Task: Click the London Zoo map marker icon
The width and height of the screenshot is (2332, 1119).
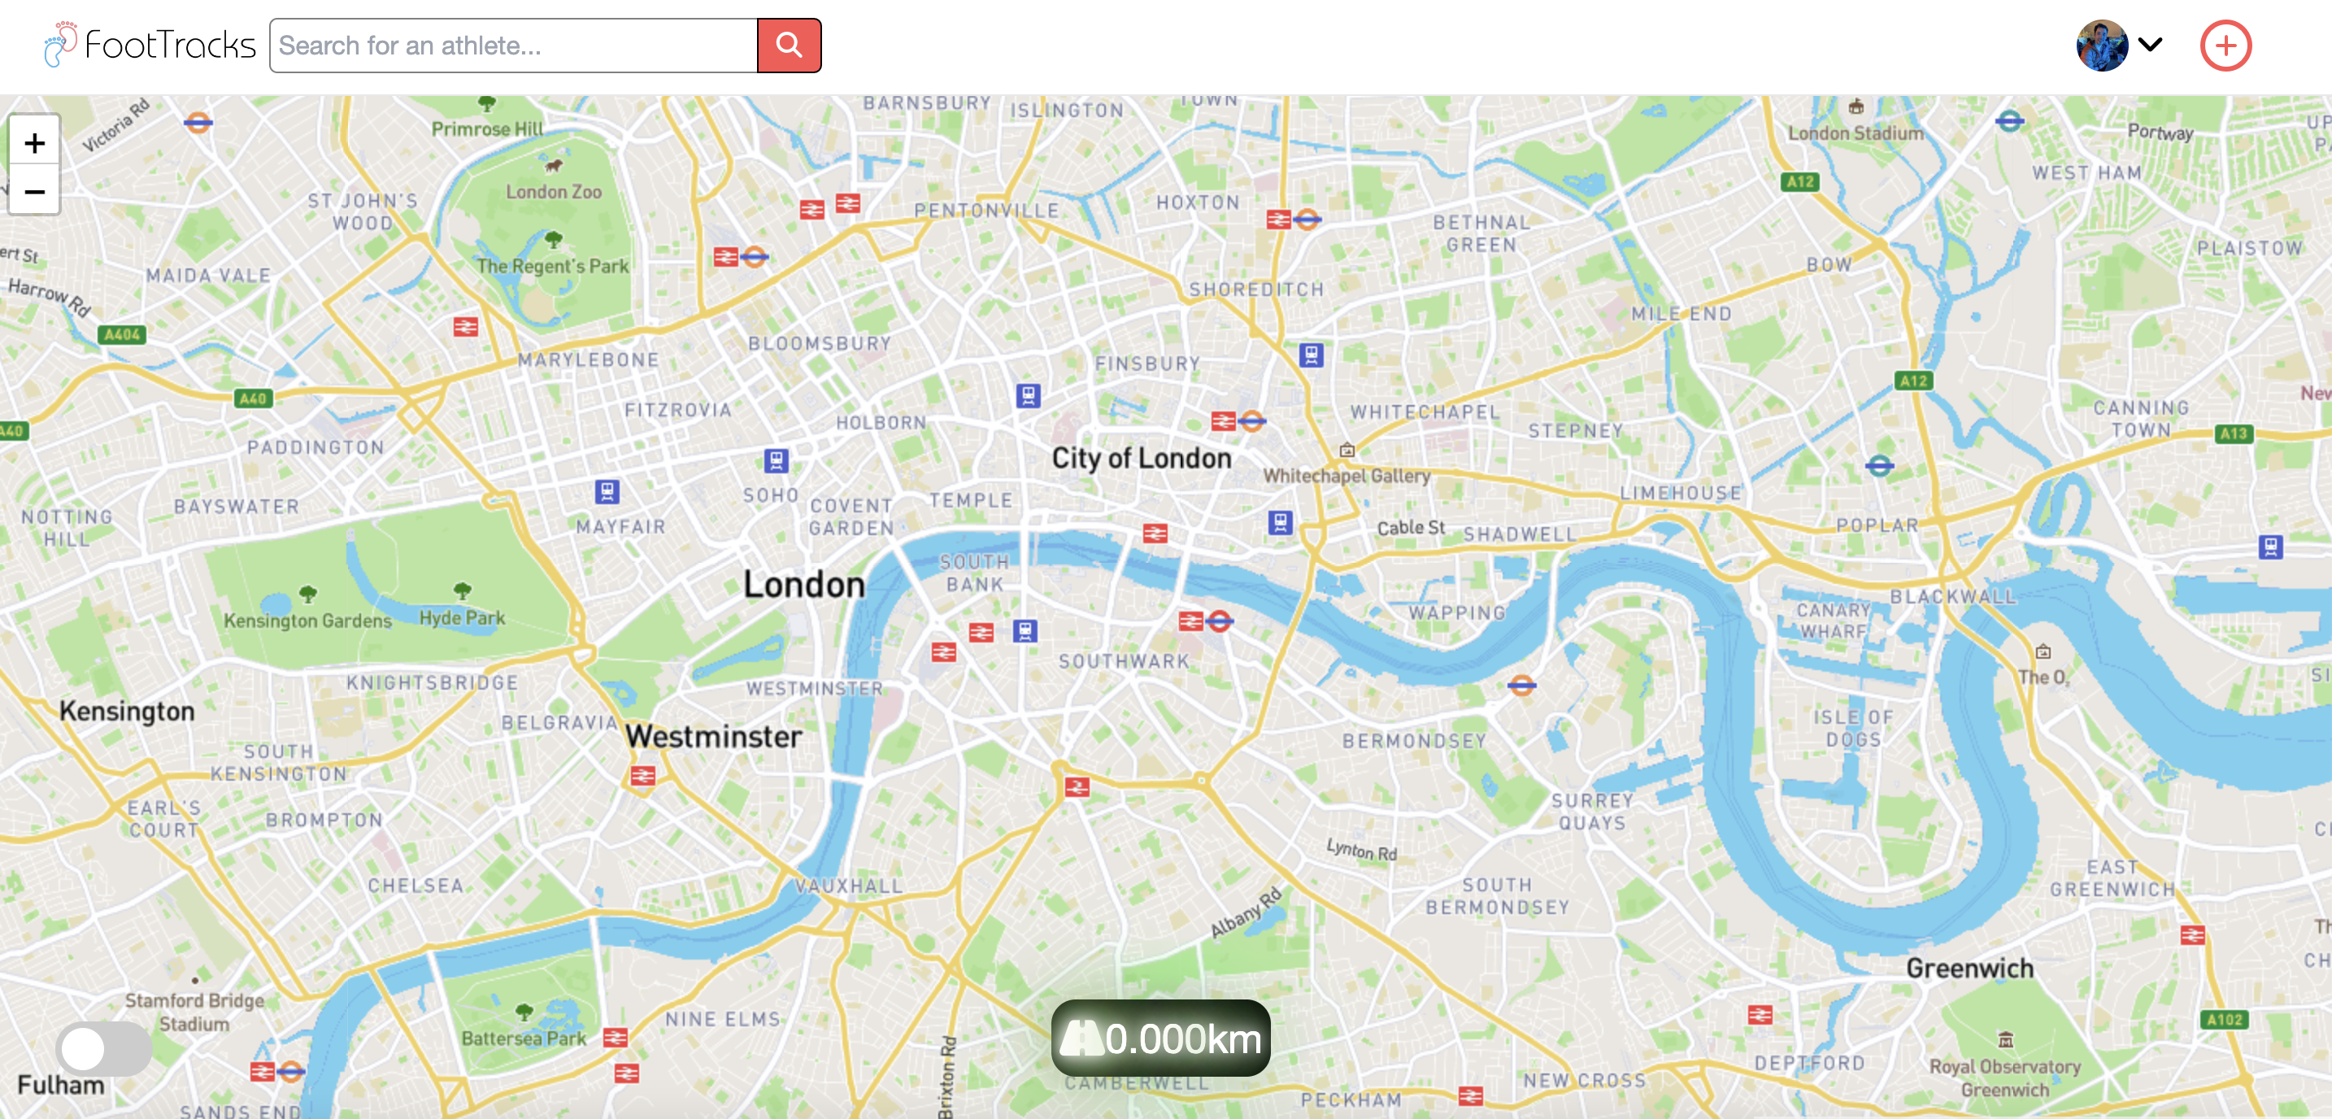Action: tap(553, 166)
